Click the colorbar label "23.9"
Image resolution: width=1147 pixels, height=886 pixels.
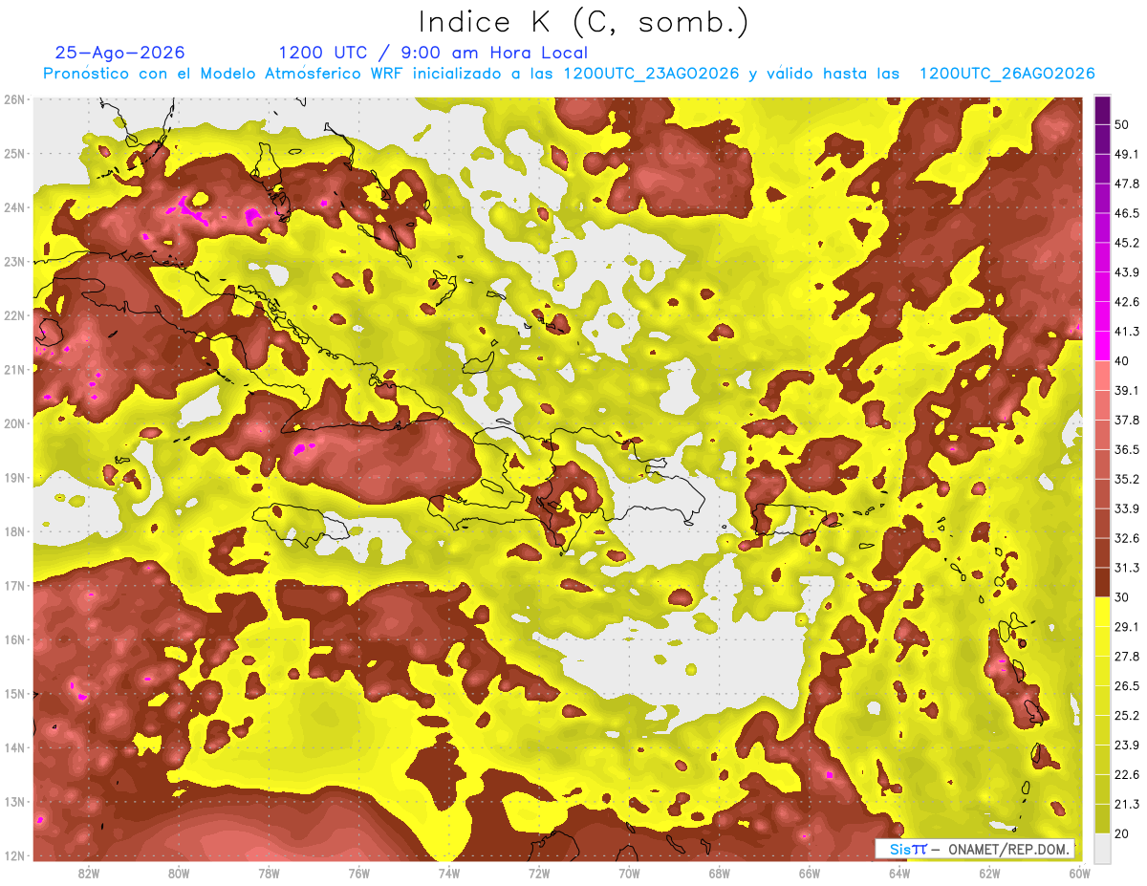(1127, 745)
